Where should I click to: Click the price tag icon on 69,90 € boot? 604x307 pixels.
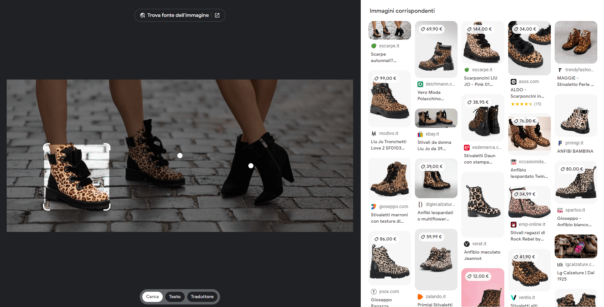coord(423,29)
